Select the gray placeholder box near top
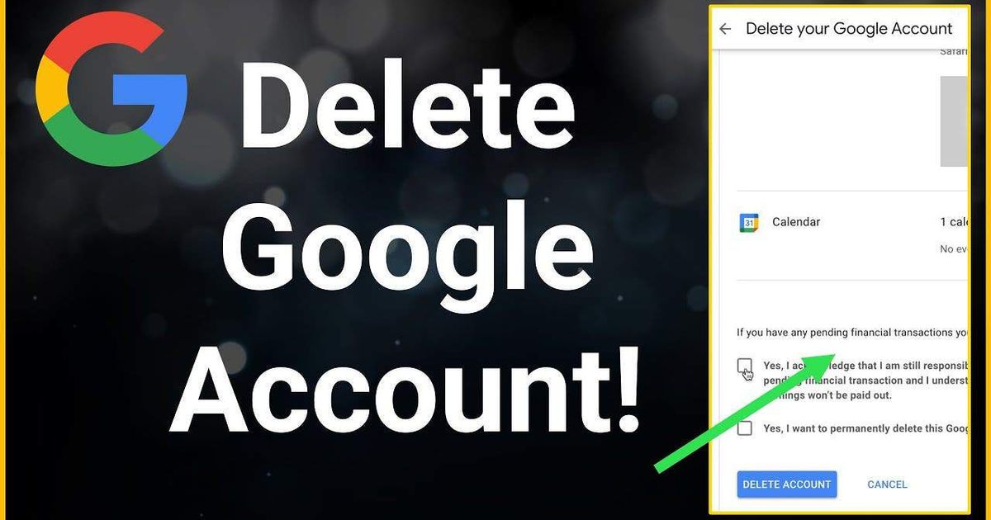Screen dimensions: 991x520 (954, 121)
